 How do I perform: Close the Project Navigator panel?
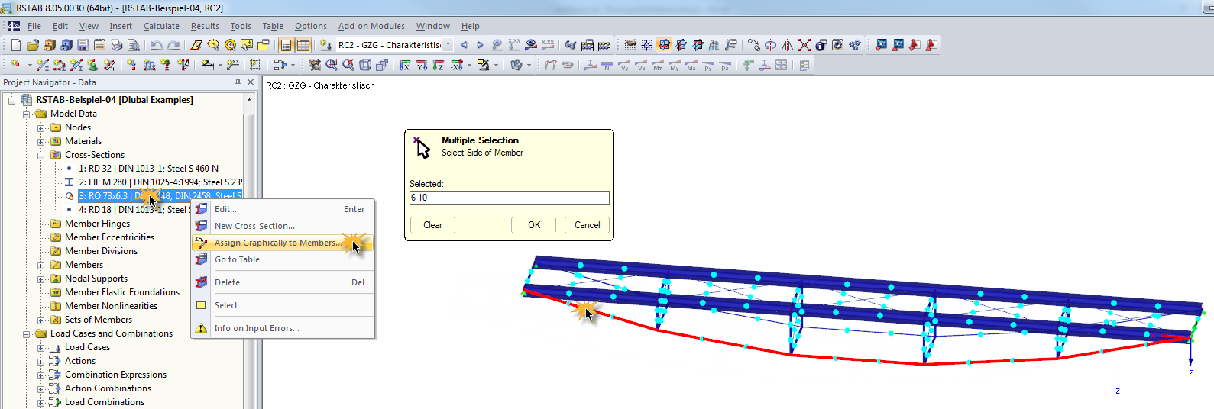[x=251, y=82]
